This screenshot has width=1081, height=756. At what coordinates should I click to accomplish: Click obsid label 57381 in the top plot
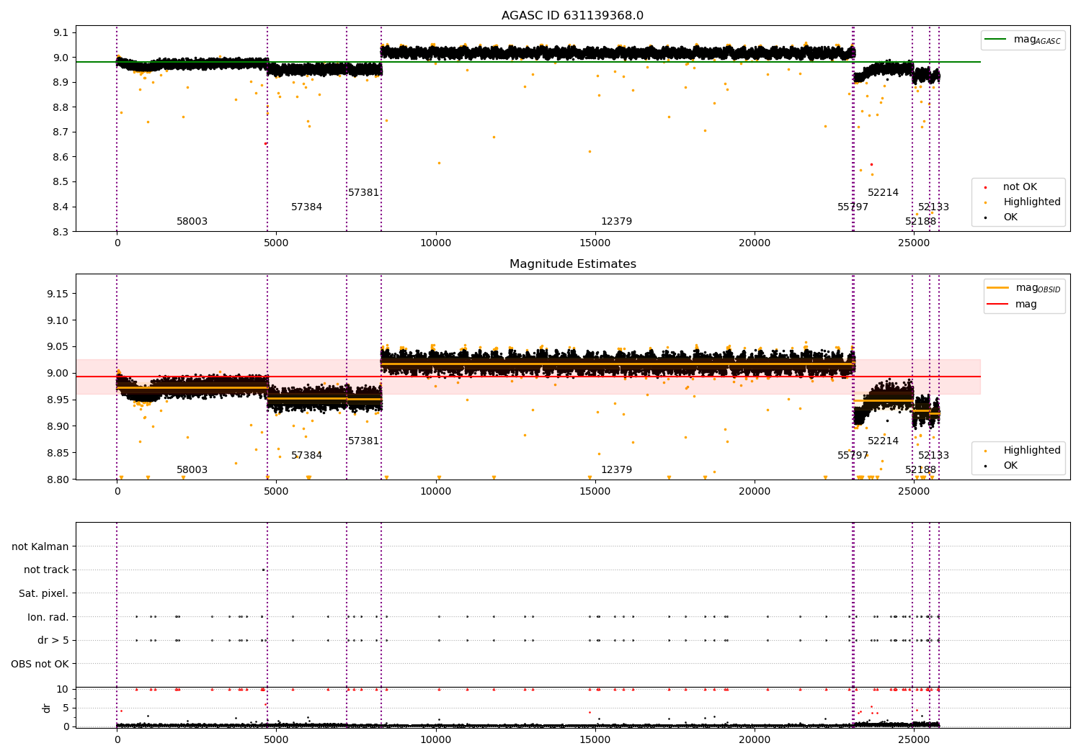click(x=363, y=193)
